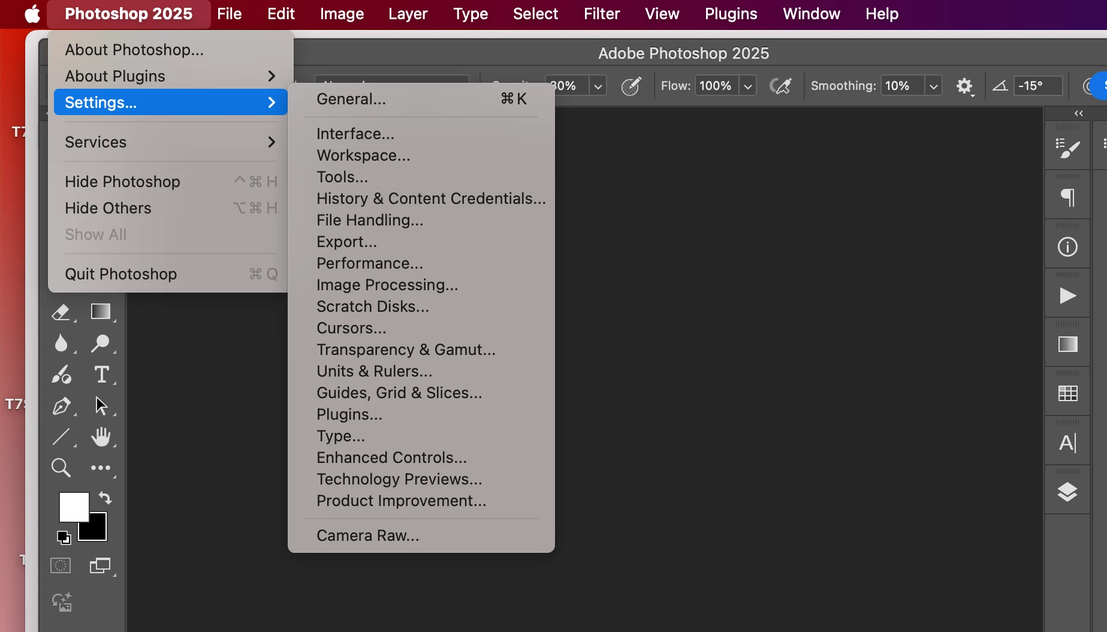This screenshot has height=632, width=1107.
Task: Open File Handling settings
Action: [421, 220]
